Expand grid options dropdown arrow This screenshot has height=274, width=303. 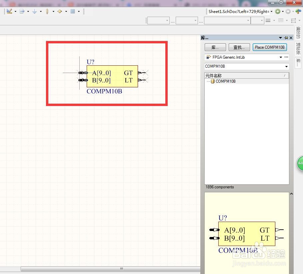[x=79, y=12]
